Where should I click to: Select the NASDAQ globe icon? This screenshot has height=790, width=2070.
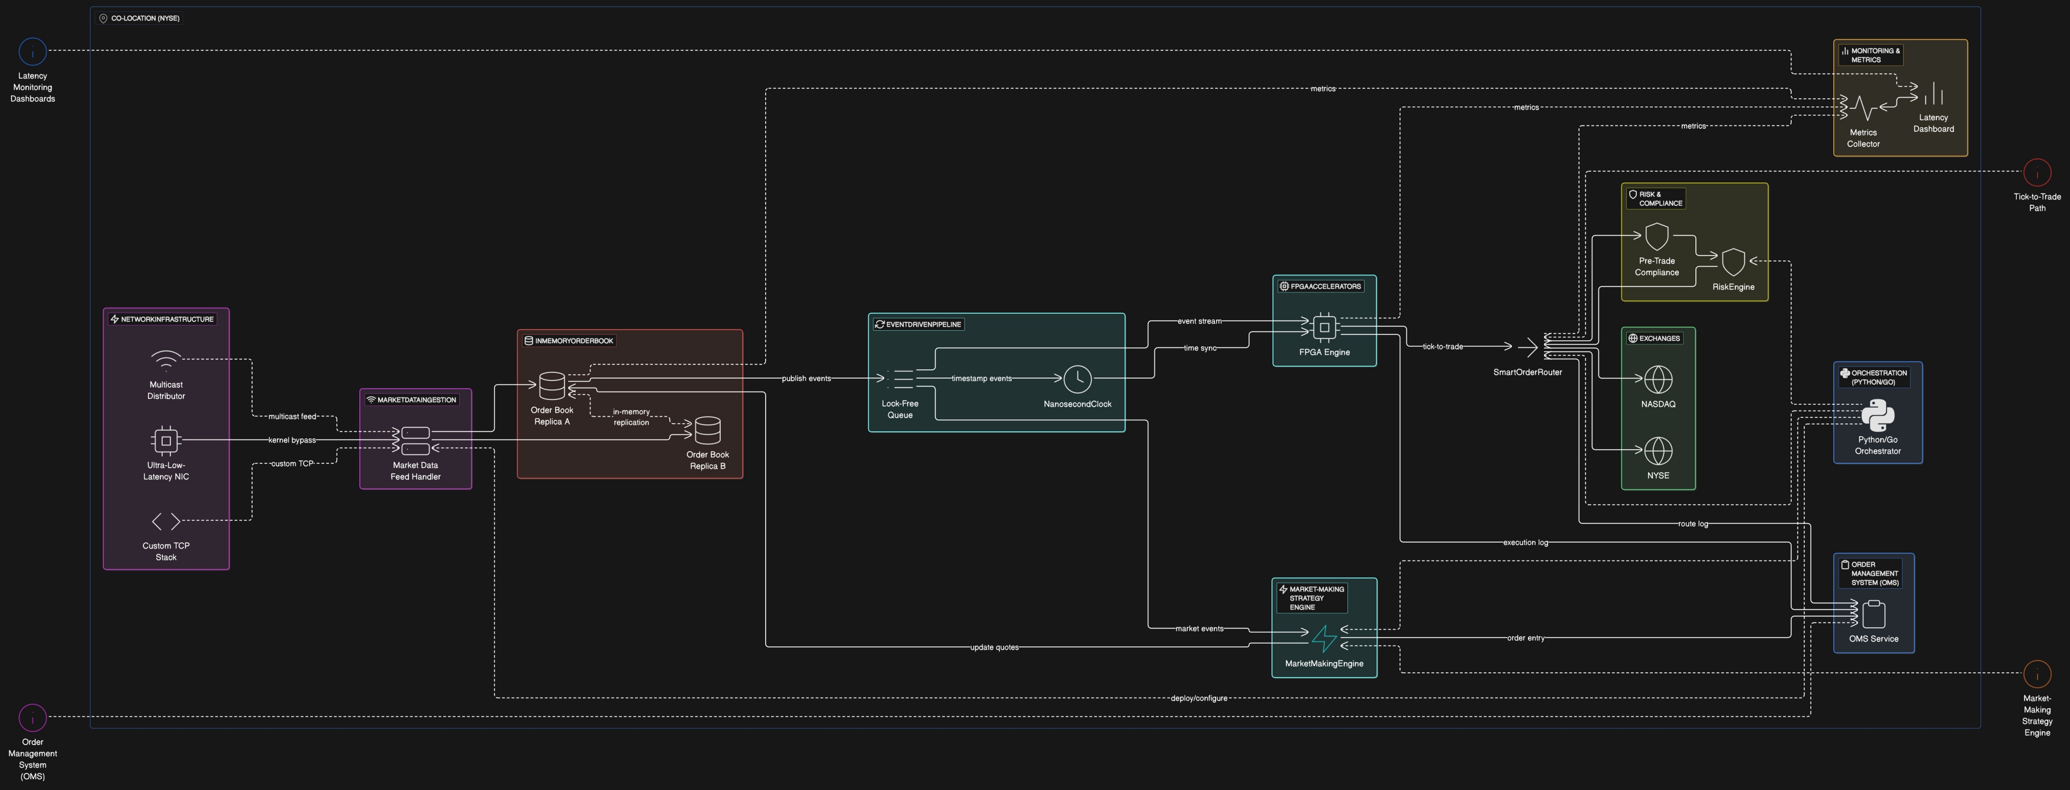1658,379
